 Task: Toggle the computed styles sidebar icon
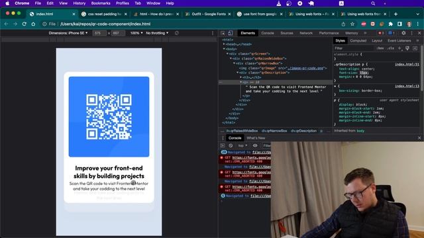(415, 48)
